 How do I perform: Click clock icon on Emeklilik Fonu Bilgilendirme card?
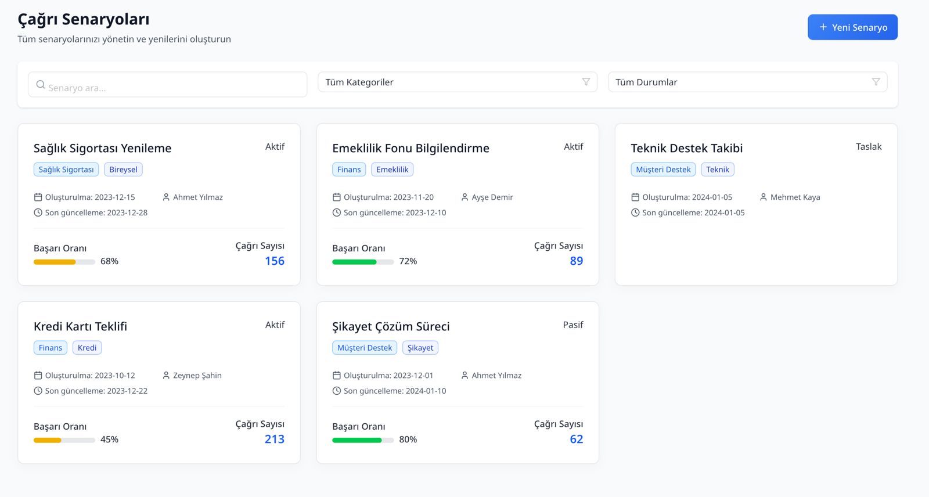point(337,213)
